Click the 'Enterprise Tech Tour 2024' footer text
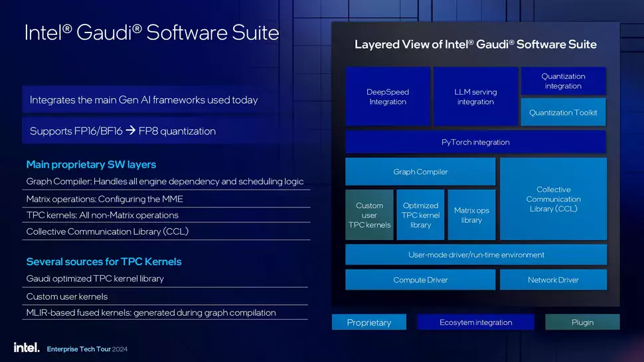644x362 pixels. point(87,349)
